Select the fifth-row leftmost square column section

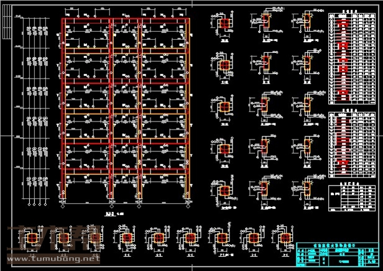224,190
